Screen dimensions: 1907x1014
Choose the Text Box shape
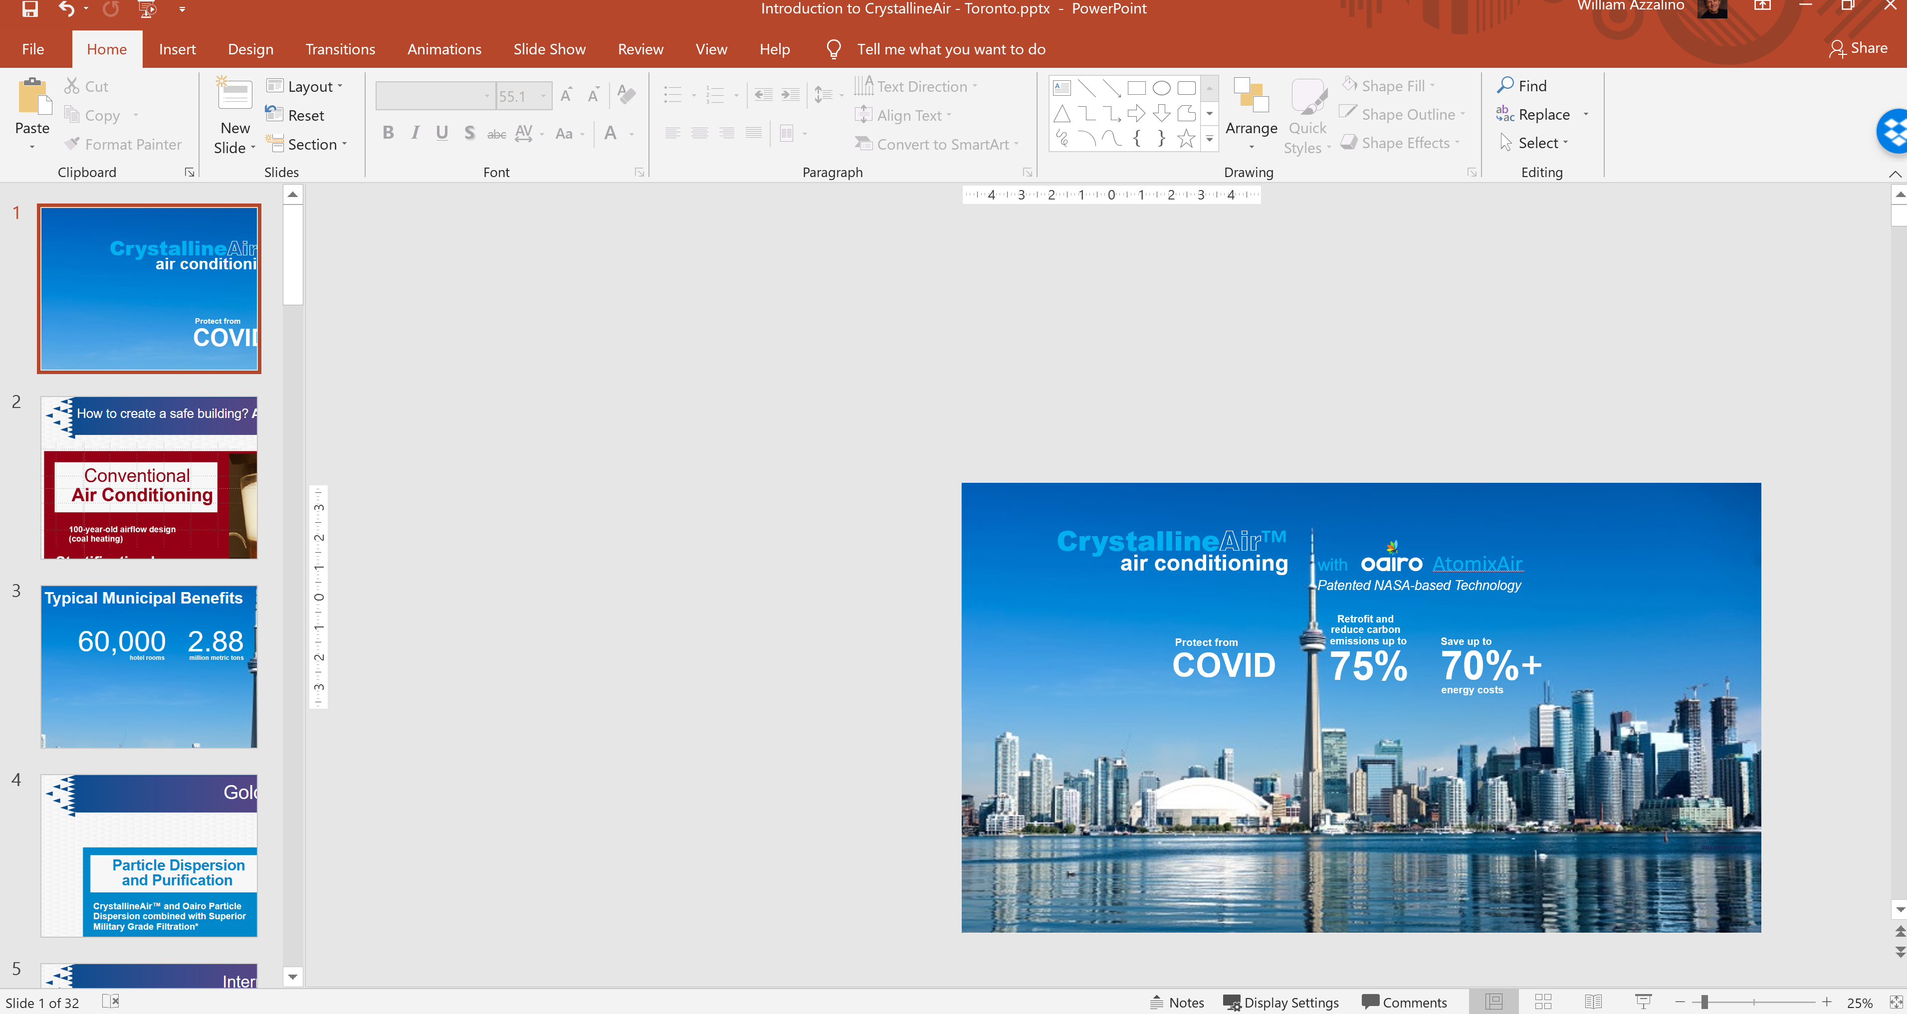1061,88
